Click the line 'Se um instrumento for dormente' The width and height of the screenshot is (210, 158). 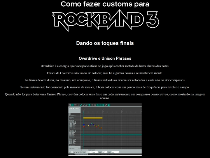[105, 87]
